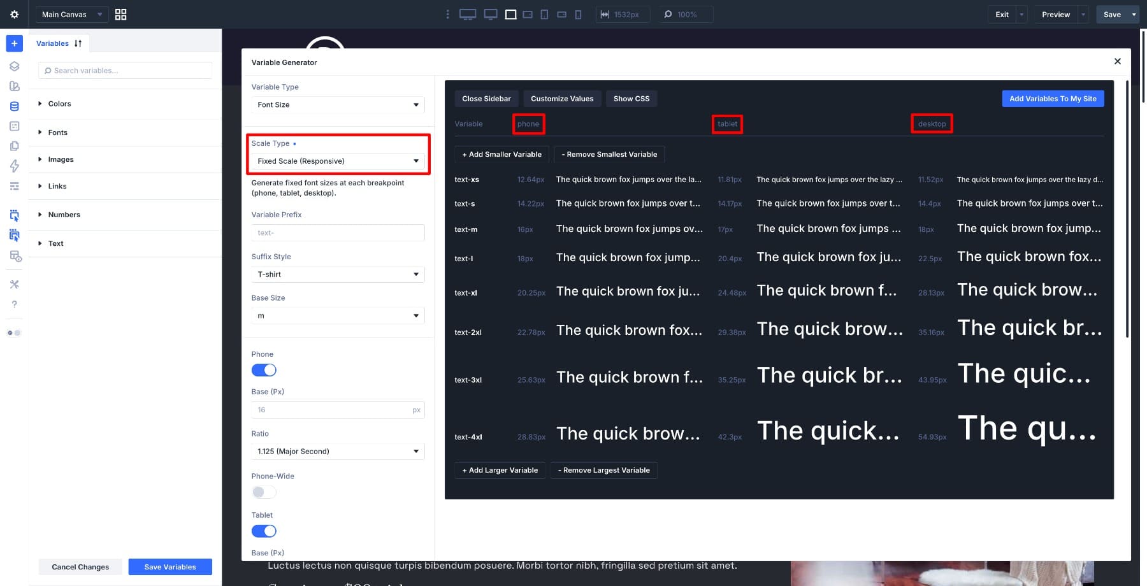
Task: Switch to phone portrait breakpoint icon
Action: [578, 14]
